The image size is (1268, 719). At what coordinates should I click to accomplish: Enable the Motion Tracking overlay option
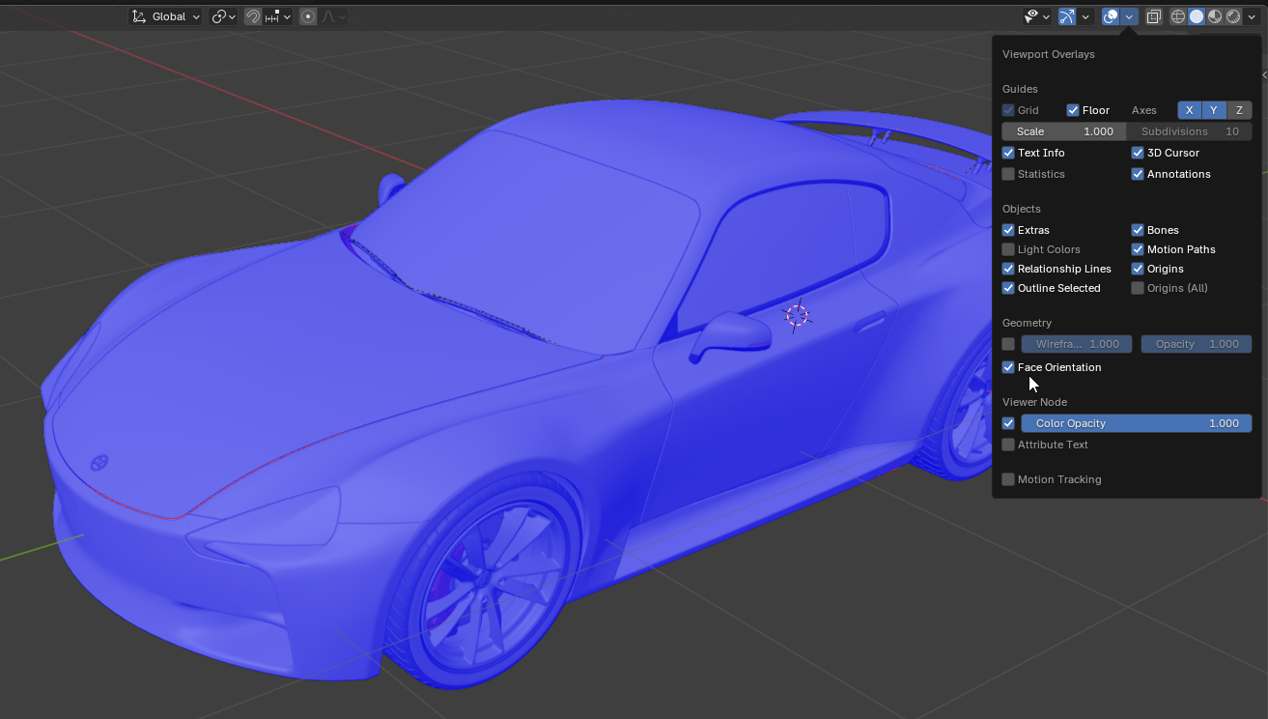click(x=1008, y=479)
